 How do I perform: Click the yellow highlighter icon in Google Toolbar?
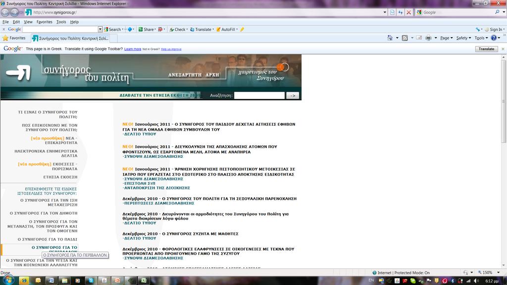pos(242,29)
